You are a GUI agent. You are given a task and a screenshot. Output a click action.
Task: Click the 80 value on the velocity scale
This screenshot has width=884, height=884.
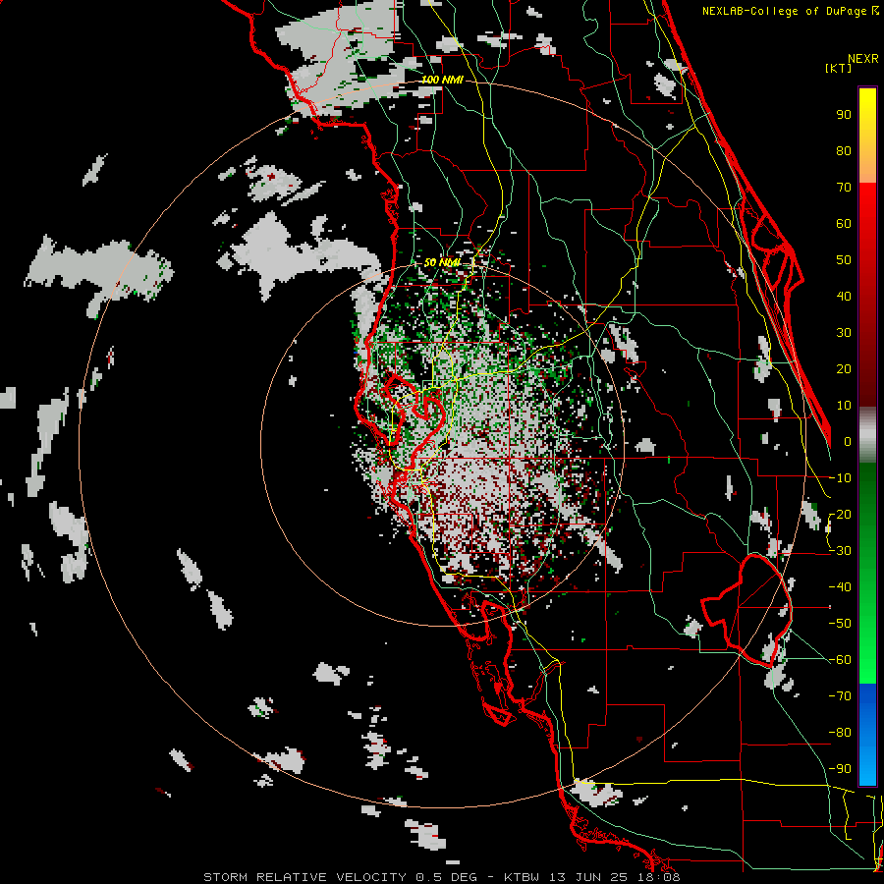[x=844, y=150]
